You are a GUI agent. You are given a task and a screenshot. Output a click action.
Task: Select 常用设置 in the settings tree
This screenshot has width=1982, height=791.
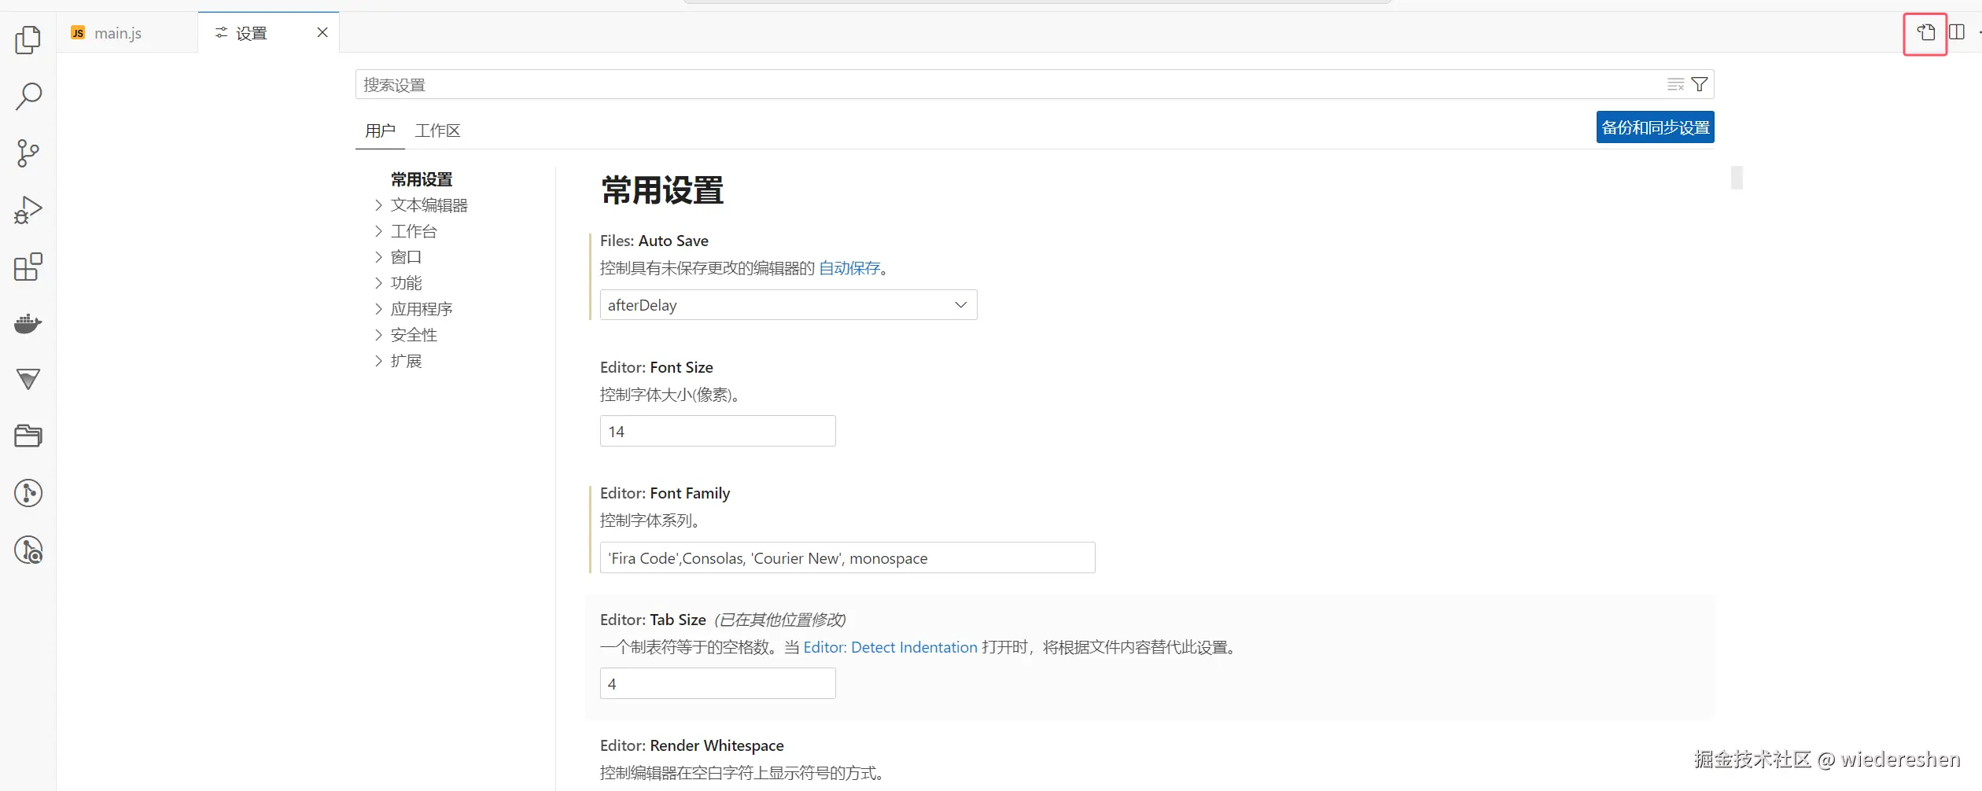point(422,179)
